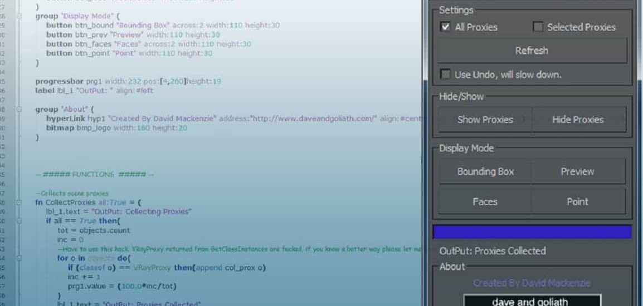Click the Hide Proxies button
Image resolution: width=643 pixels, height=306 pixels.
[x=578, y=120]
